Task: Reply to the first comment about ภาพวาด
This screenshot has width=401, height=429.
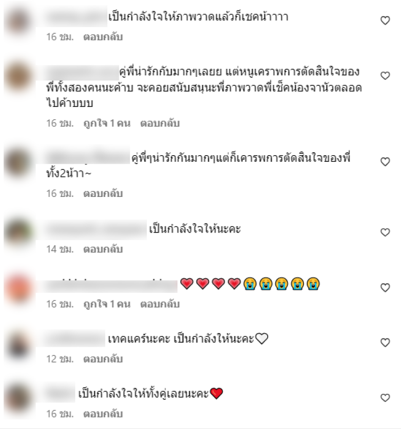Action: coord(103,37)
